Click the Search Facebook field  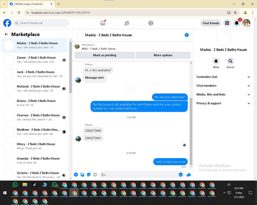41,23
